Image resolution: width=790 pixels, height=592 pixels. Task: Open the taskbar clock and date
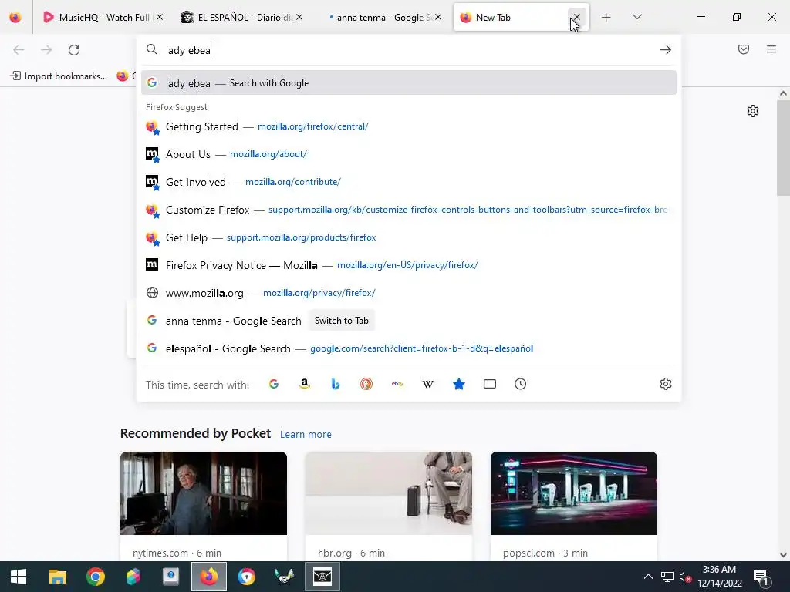click(720, 577)
